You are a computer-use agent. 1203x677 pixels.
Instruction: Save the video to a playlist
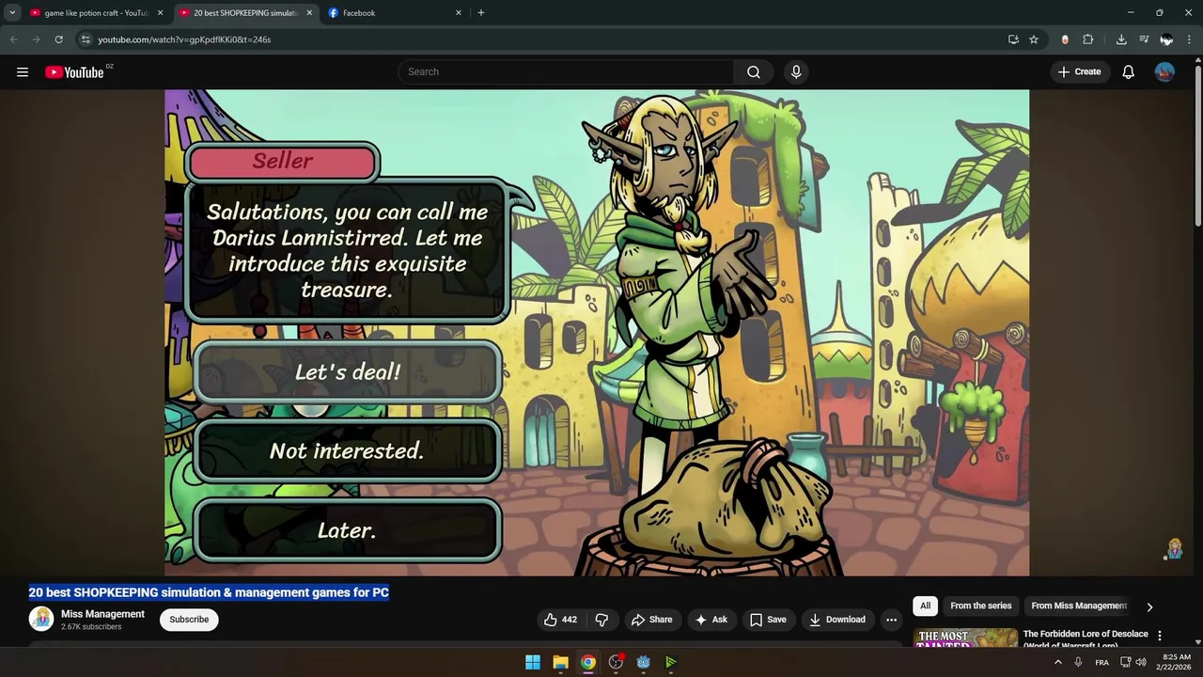pyautogui.click(x=768, y=620)
